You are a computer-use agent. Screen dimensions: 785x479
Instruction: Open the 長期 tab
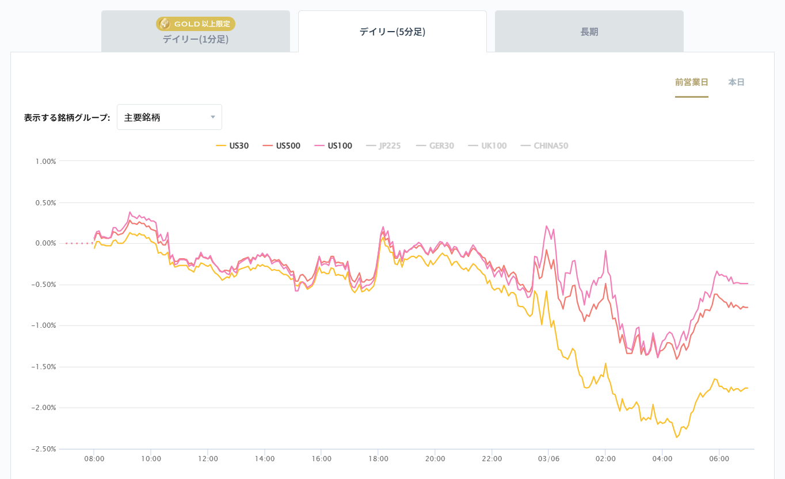589,32
